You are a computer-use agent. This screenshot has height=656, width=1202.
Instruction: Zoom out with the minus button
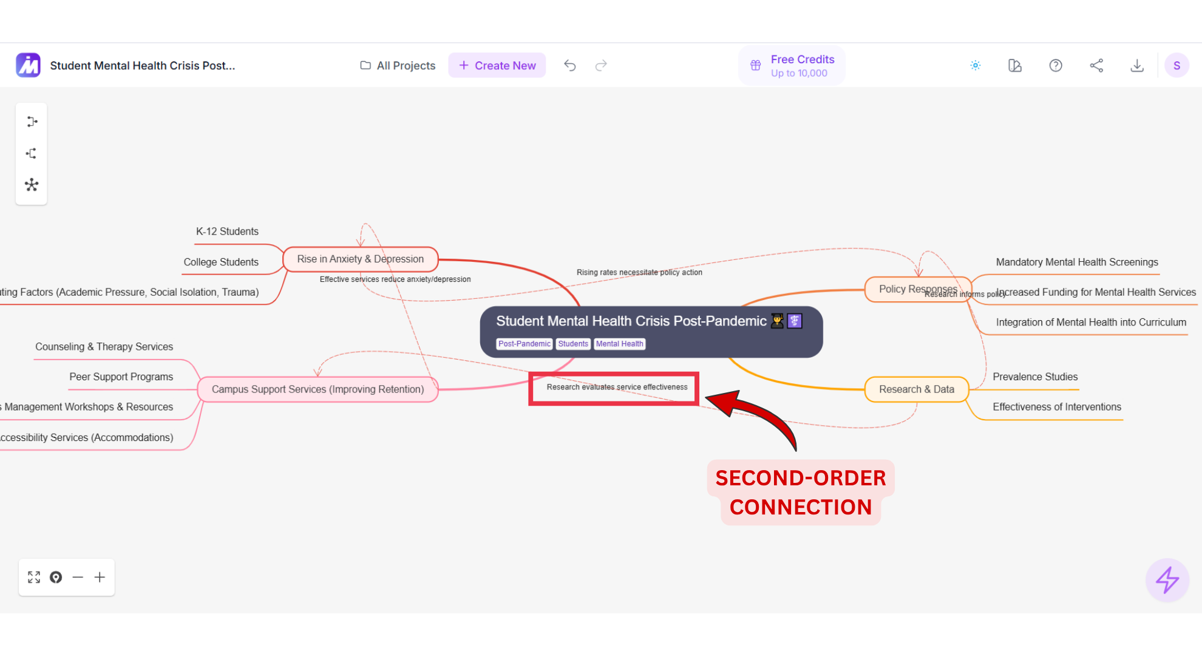(78, 577)
